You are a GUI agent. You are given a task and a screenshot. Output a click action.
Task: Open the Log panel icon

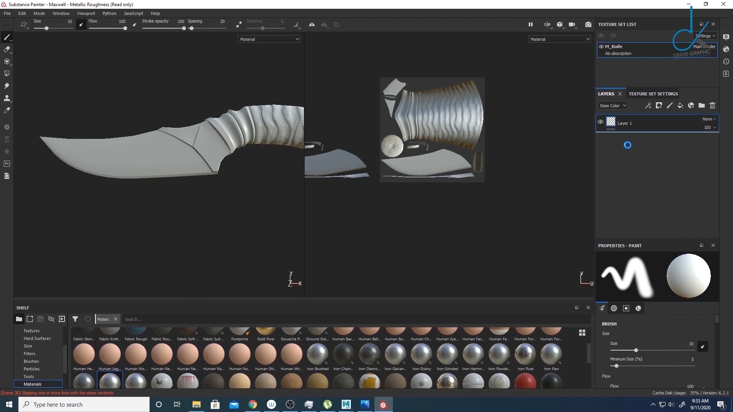(726, 74)
